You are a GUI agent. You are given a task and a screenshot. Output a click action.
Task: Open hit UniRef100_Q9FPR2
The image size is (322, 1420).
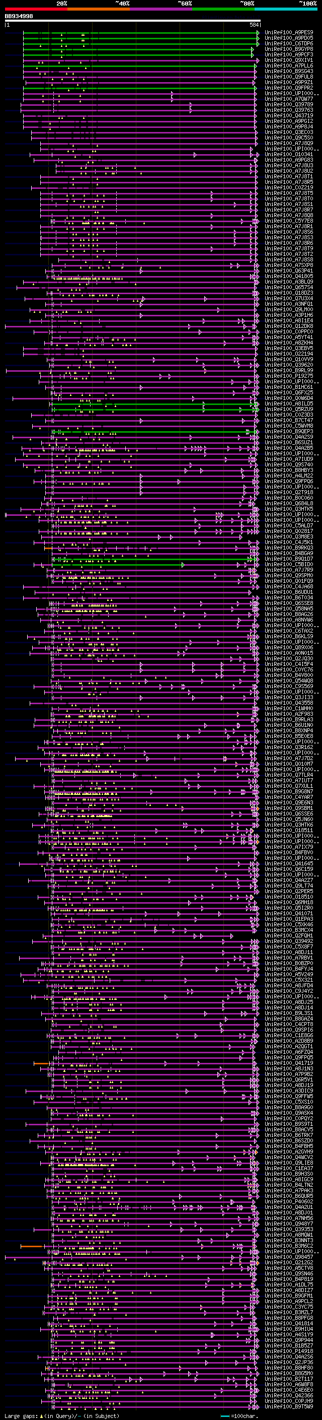289,88
